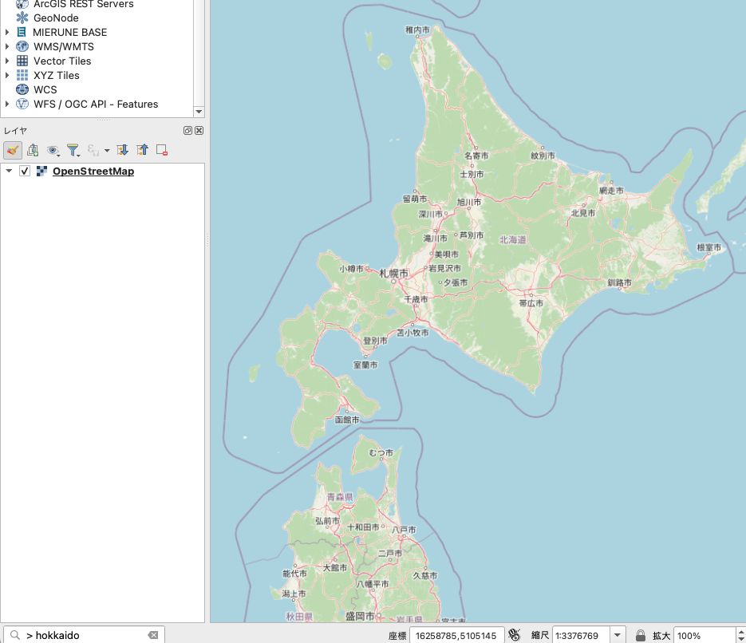
Task: Click the locator search field containing hokkaido
Action: (85, 635)
